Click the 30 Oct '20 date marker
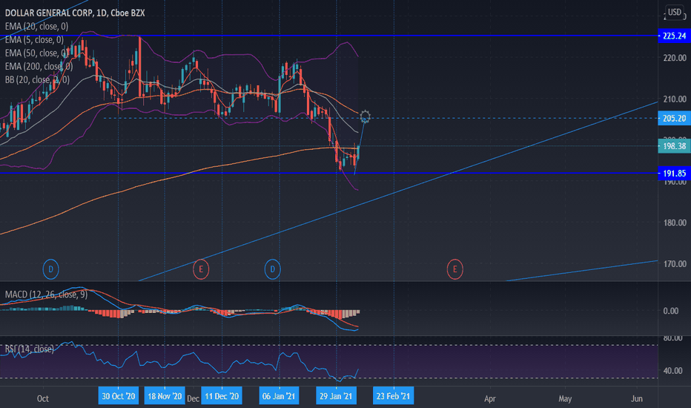 [119, 396]
